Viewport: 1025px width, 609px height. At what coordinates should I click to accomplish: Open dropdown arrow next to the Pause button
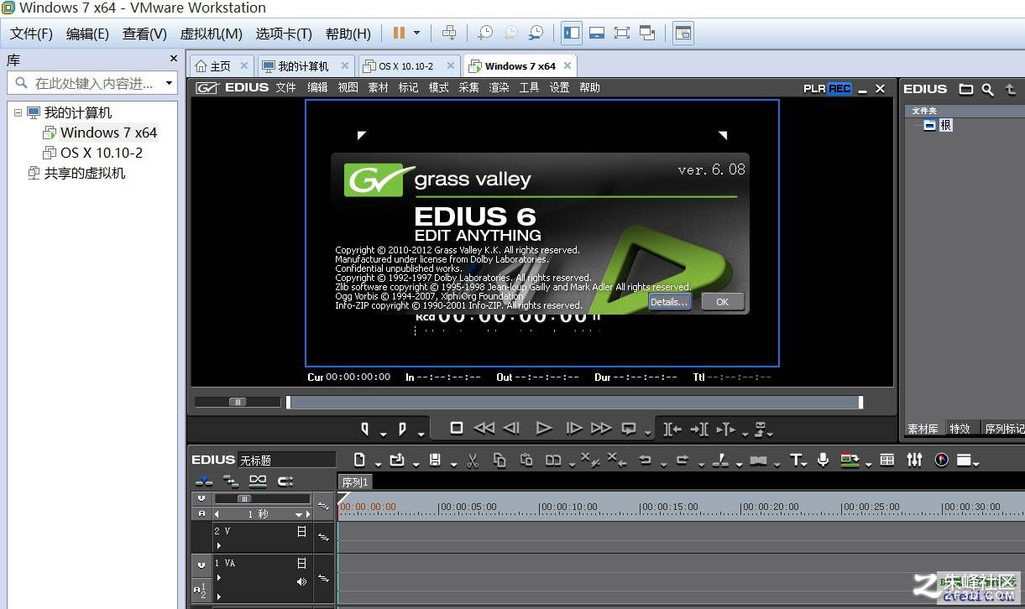click(x=417, y=33)
